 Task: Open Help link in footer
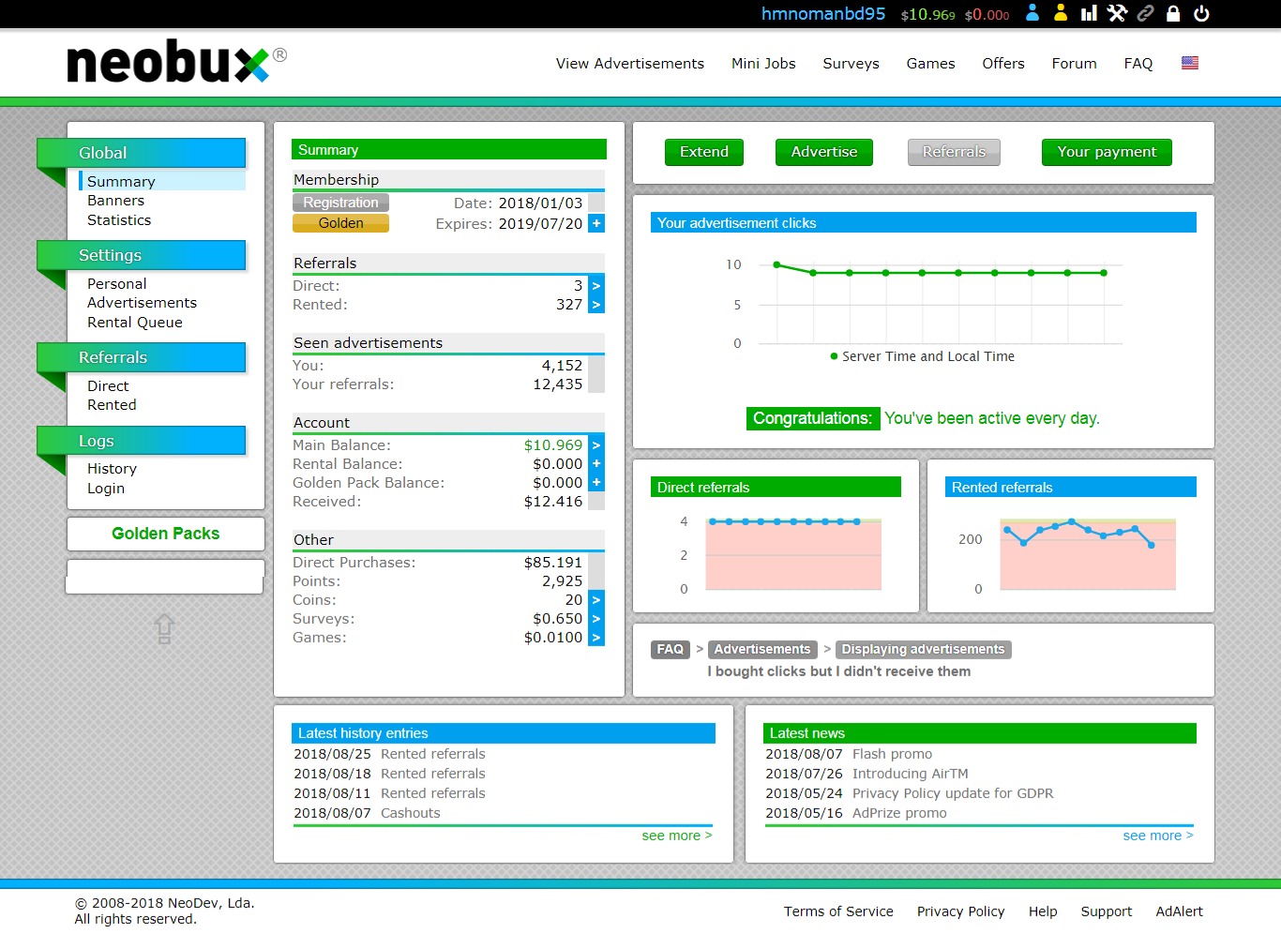point(1043,911)
